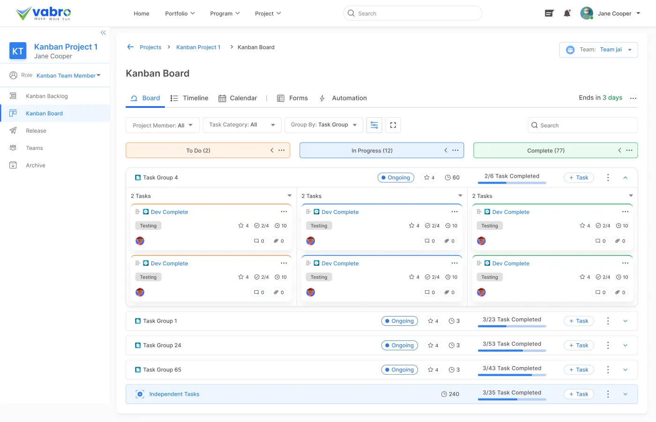Collapse the In Progress column

point(446,151)
